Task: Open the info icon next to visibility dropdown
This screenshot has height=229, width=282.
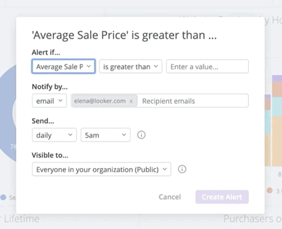Action: point(182,169)
